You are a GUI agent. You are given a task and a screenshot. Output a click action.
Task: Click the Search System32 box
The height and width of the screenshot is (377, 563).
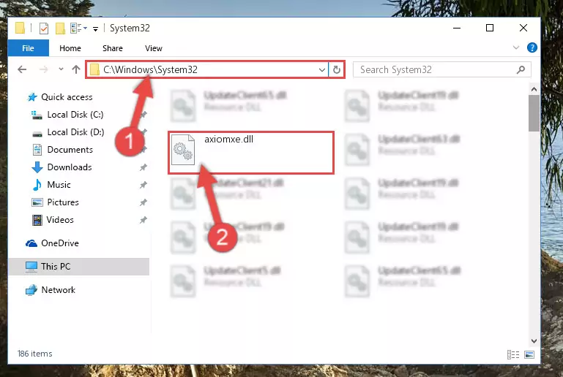pos(441,69)
